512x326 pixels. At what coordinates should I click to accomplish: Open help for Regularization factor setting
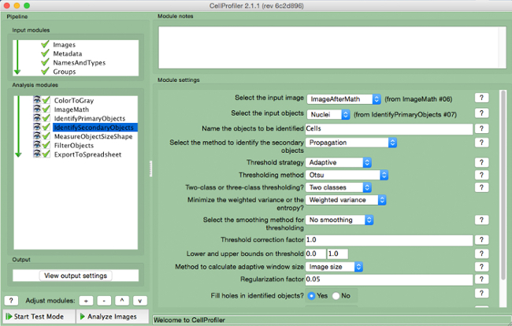pos(483,279)
